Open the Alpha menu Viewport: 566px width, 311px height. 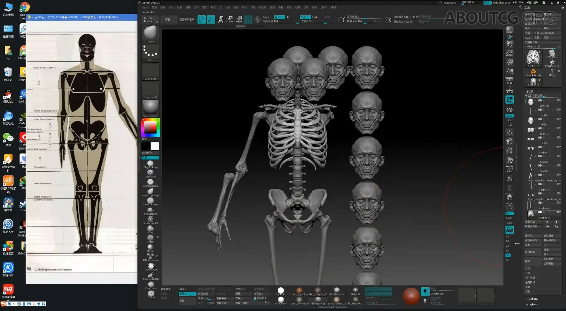pyautogui.click(x=145, y=7)
